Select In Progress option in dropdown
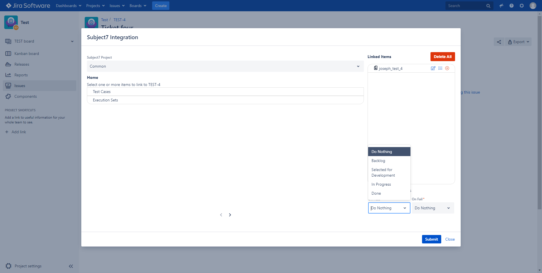 (381, 185)
